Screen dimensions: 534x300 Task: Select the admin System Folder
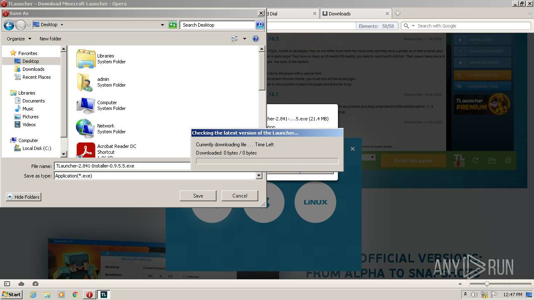[x=101, y=82]
